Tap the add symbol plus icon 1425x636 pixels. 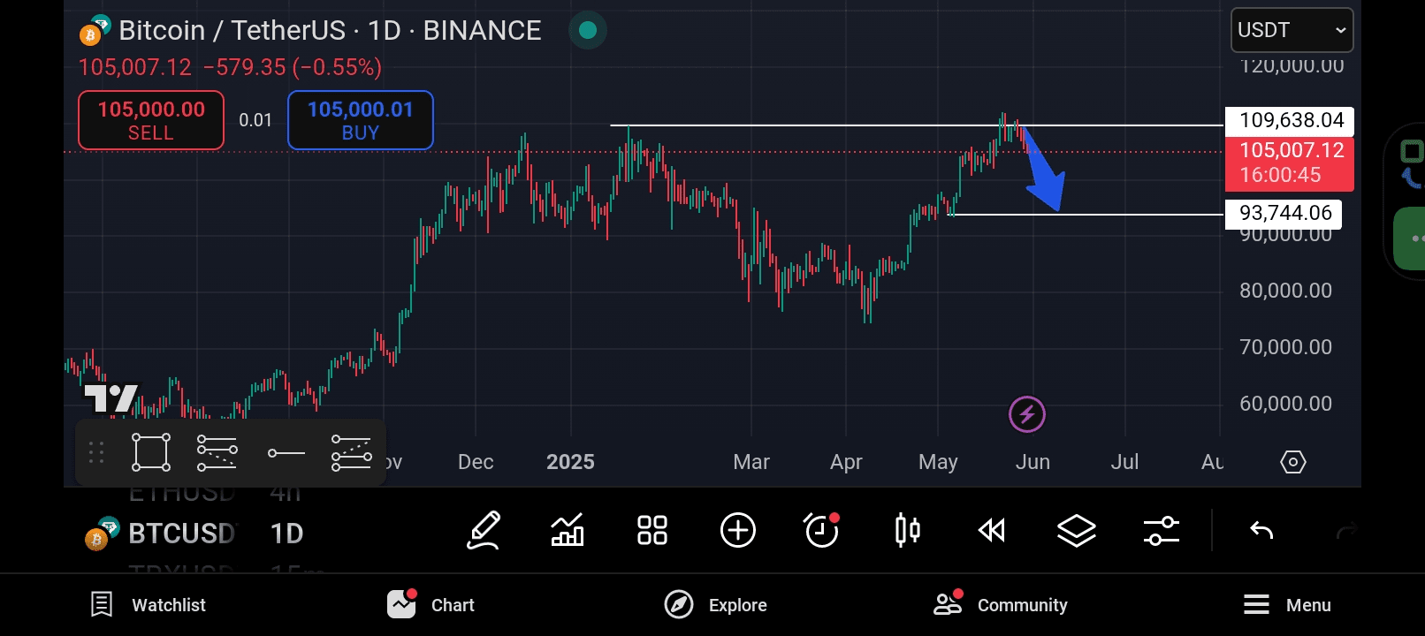pyautogui.click(x=738, y=531)
